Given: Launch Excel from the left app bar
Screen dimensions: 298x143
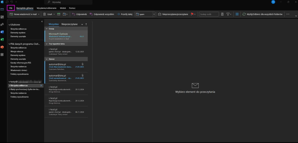Looking at the screenshot, I should (2, 40).
